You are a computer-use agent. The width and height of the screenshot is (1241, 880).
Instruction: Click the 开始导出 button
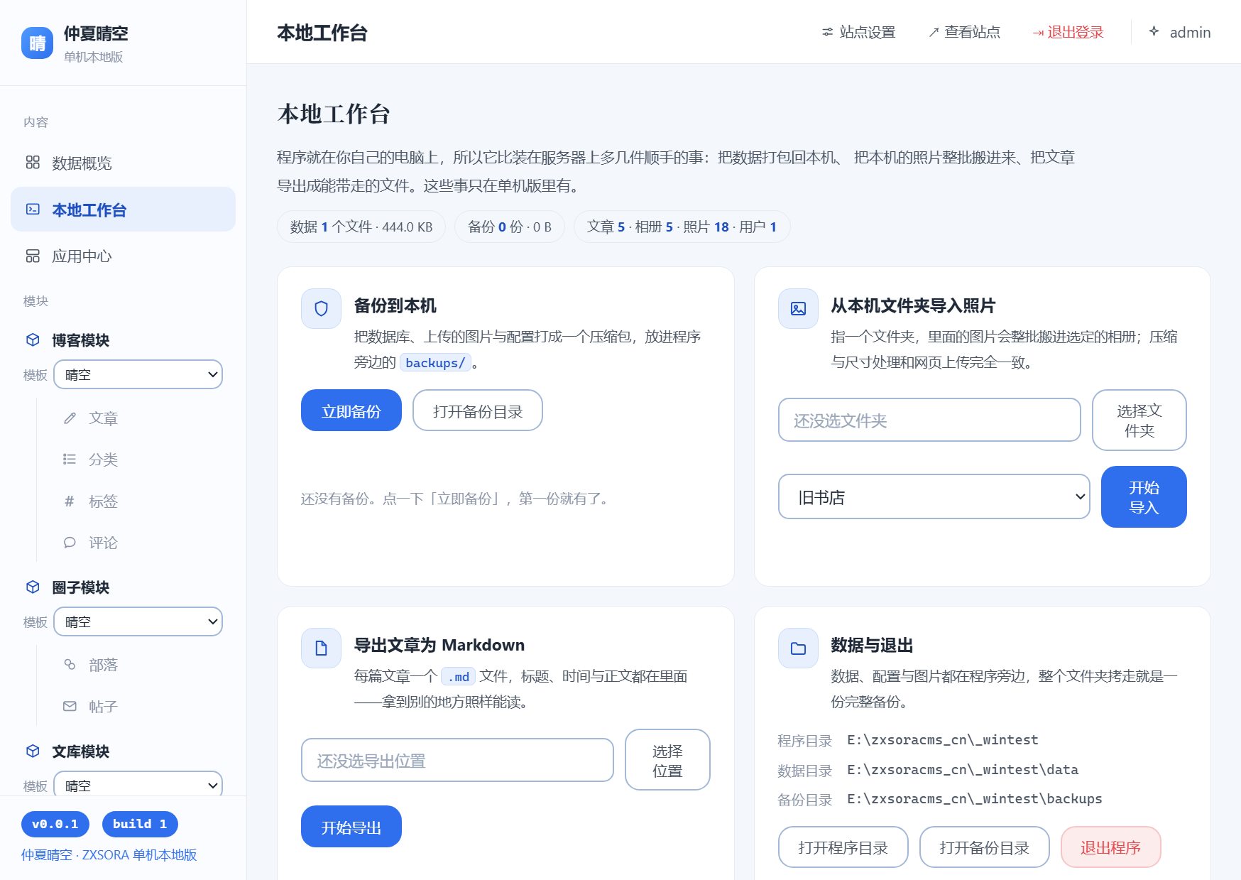coord(351,827)
